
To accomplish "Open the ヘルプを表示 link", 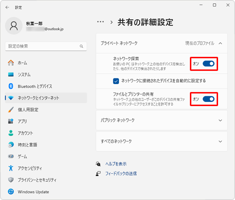I will [x=116, y=164].
